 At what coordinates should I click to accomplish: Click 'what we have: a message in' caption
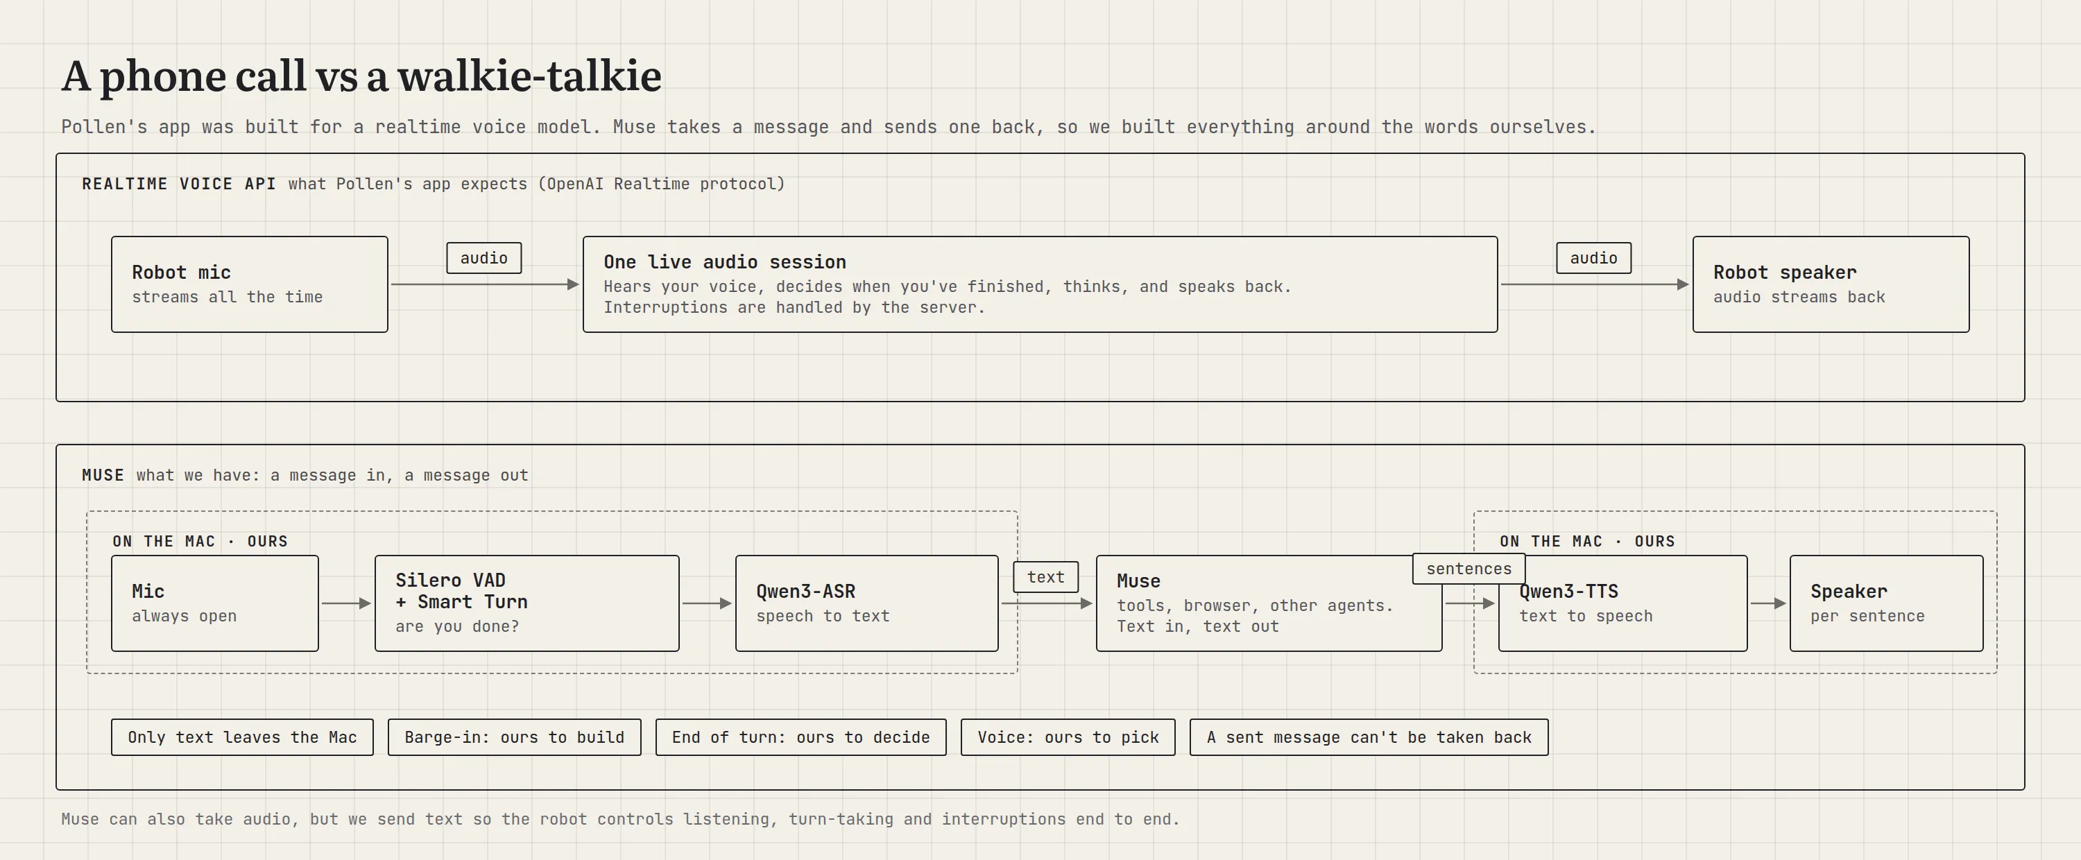332,476
